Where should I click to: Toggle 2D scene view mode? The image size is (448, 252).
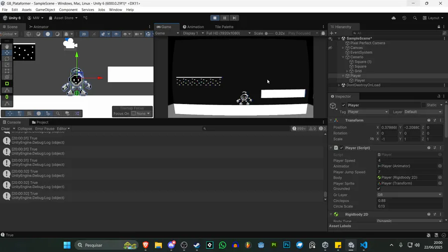(x=84, y=34)
